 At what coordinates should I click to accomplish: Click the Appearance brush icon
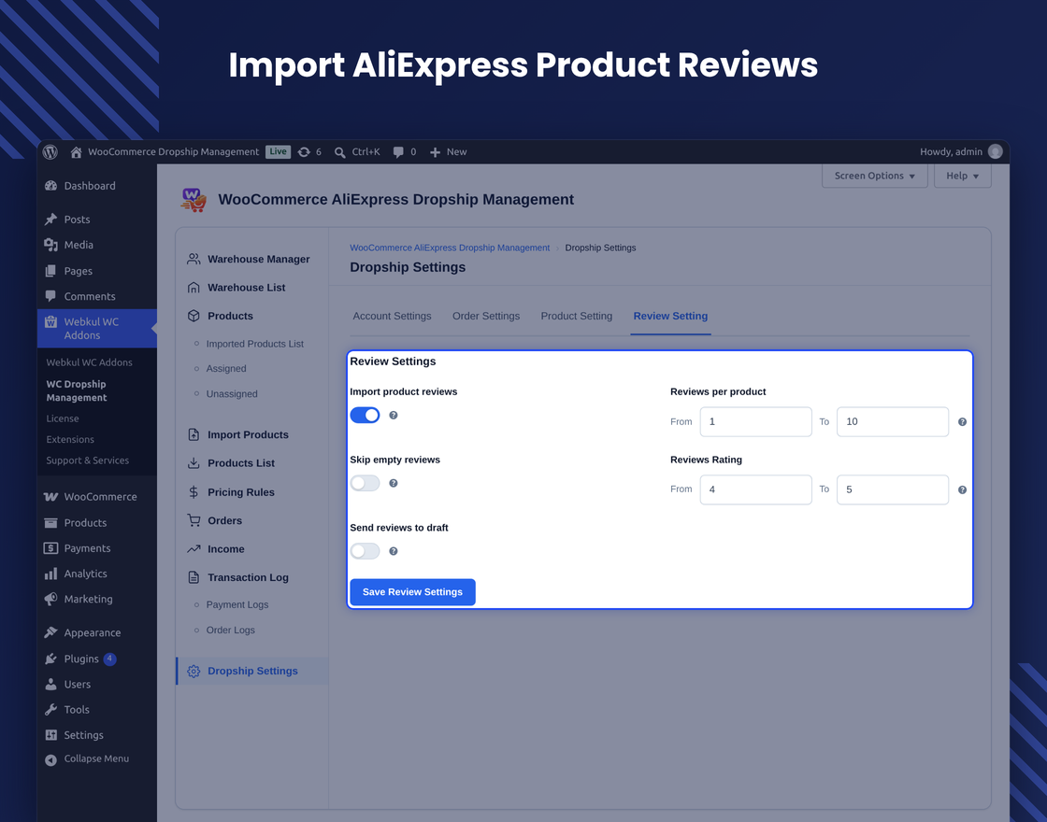point(50,632)
